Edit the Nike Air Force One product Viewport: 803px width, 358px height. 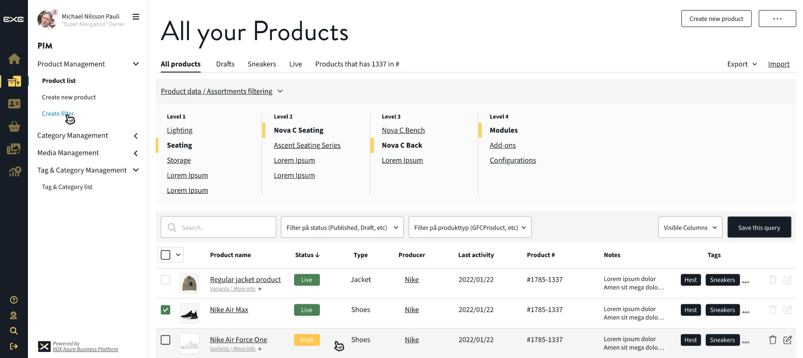point(787,340)
